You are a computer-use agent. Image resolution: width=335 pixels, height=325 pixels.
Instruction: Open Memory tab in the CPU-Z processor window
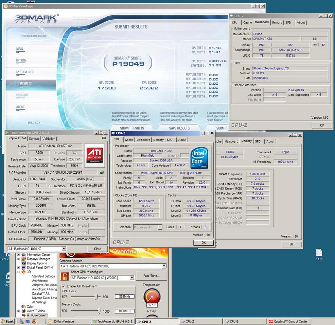point(158,140)
